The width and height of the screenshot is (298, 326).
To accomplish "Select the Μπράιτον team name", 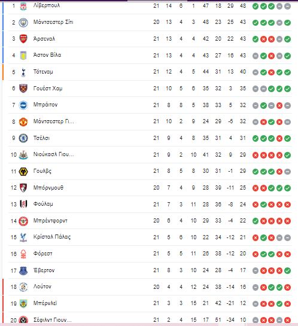I will pyautogui.click(x=45, y=105).
